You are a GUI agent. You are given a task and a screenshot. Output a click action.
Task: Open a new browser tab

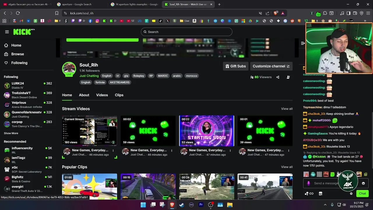[x=219, y=4]
